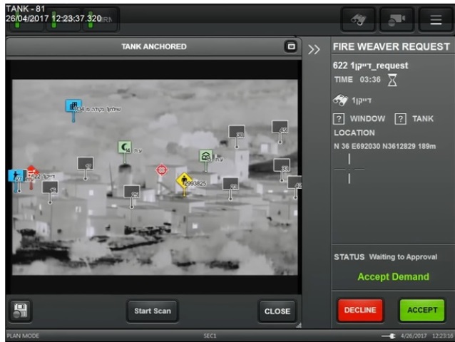The width and height of the screenshot is (455, 342).
Task: Select the blue building marker on the map
Action: pos(73,105)
